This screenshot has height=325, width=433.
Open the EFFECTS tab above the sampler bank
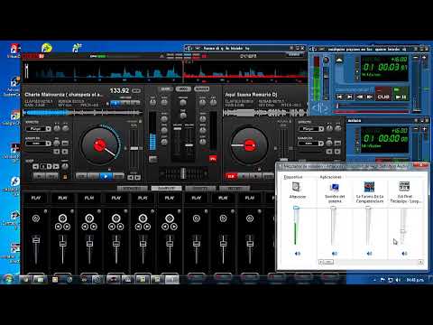200,189
